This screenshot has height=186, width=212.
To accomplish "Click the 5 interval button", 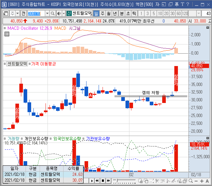I will coord(154,13).
